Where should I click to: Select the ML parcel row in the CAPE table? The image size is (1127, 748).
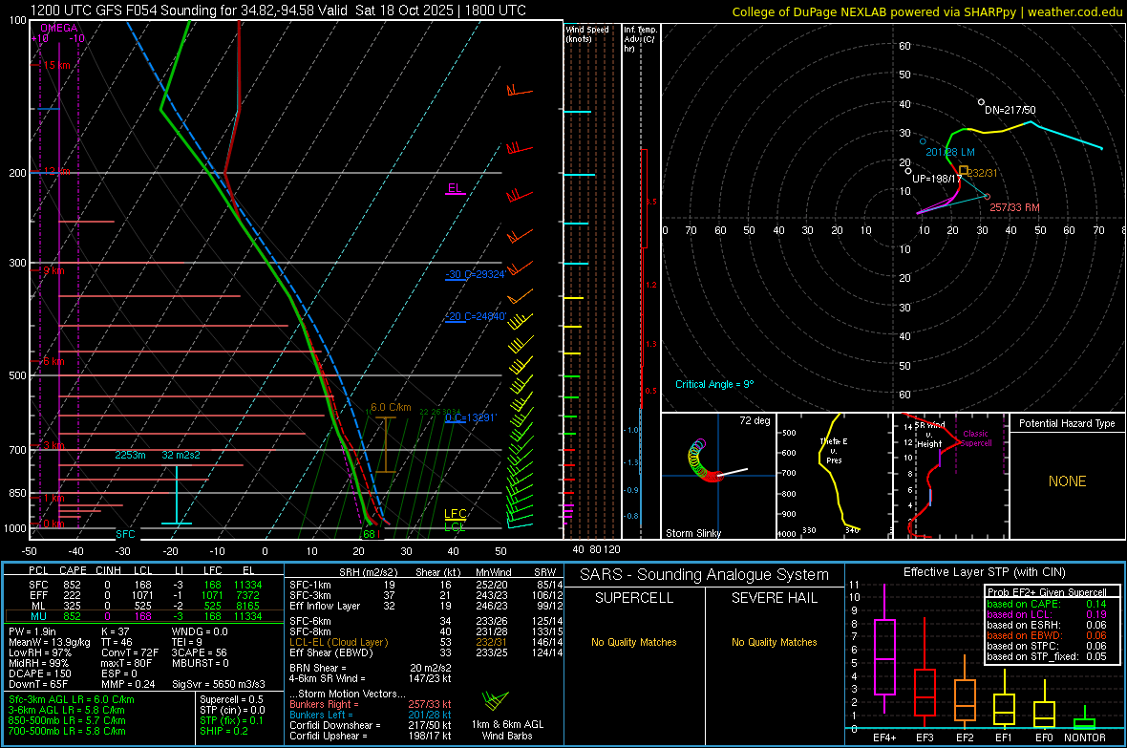click(144, 606)
